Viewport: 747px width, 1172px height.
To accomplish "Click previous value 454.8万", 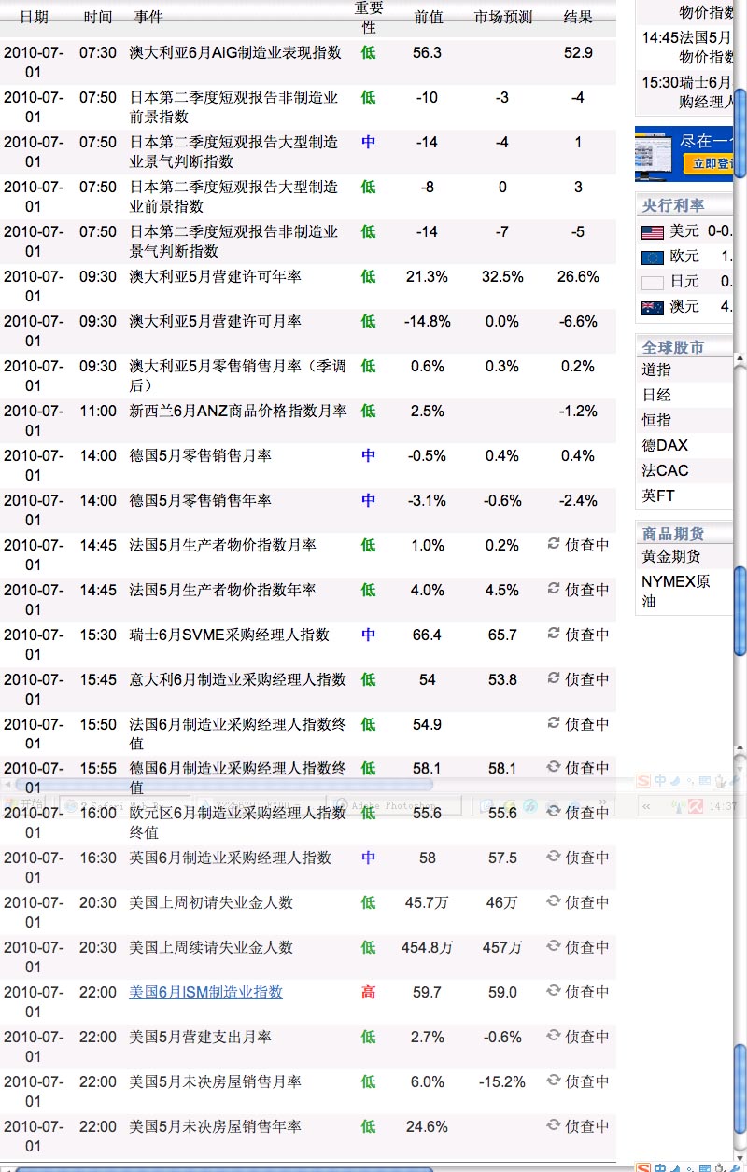I will (427, 947).
